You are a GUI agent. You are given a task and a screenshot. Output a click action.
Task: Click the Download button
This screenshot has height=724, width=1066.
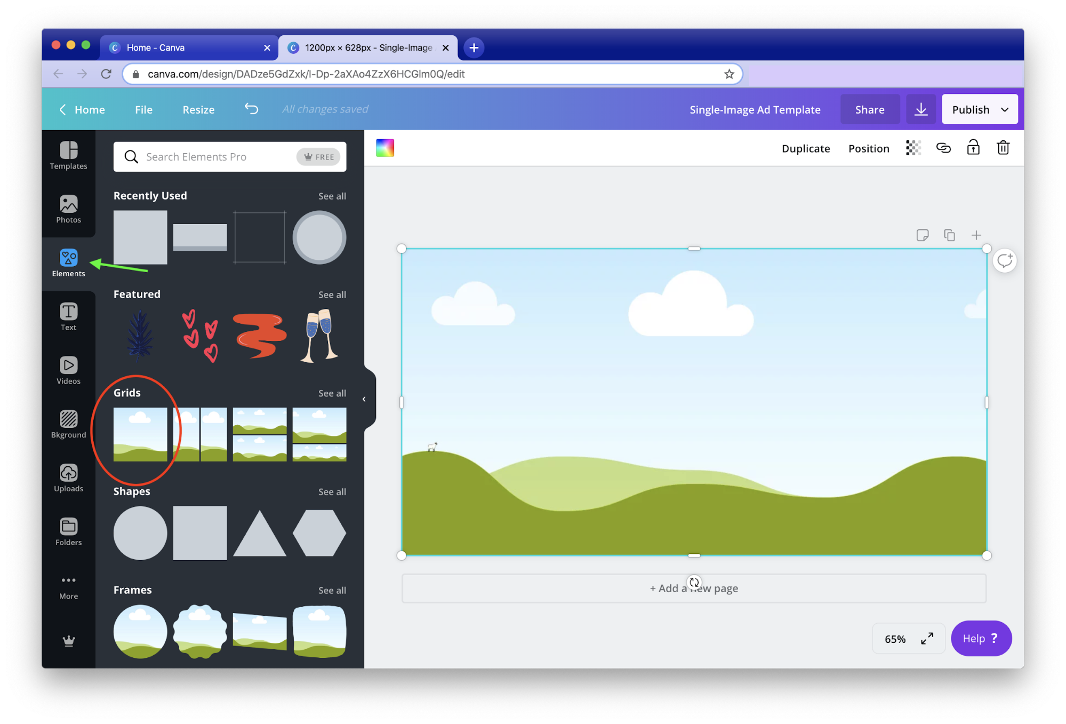click(x=920, y=109)
